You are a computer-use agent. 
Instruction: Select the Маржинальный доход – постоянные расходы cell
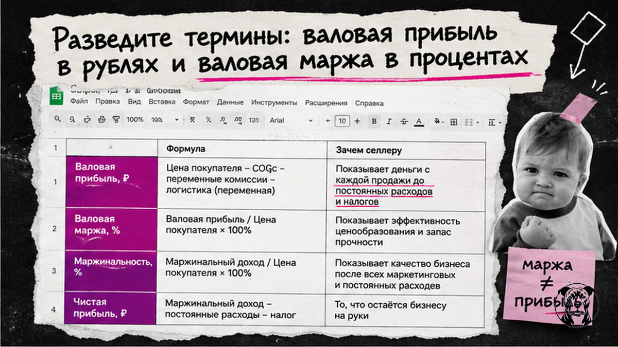pyautogui.click(x=242, y=309)
